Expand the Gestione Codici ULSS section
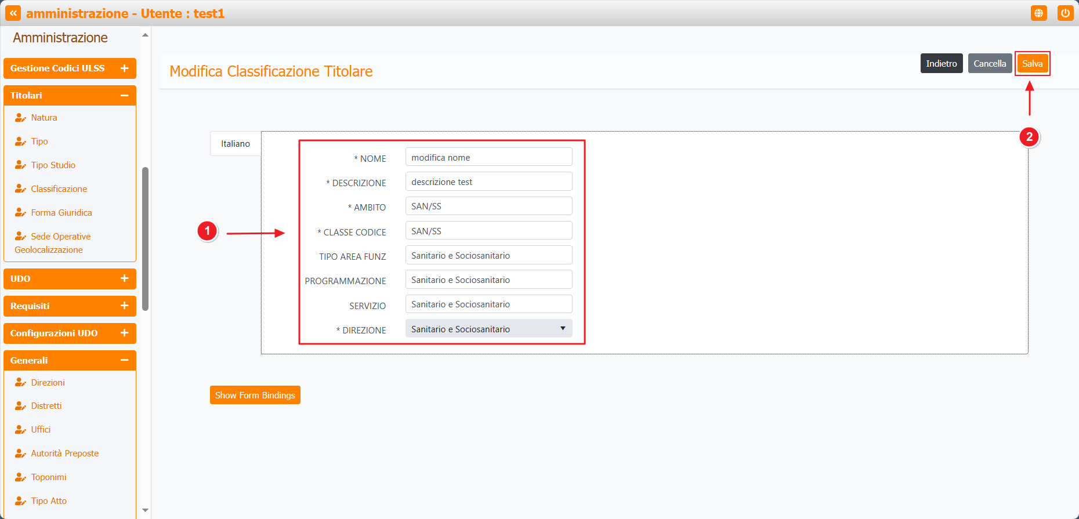Image resolution: width=1079 pixels, height=519 pixels. tap(124, 68)
